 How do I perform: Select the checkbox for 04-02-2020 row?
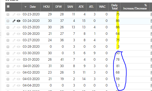(8, 73)
